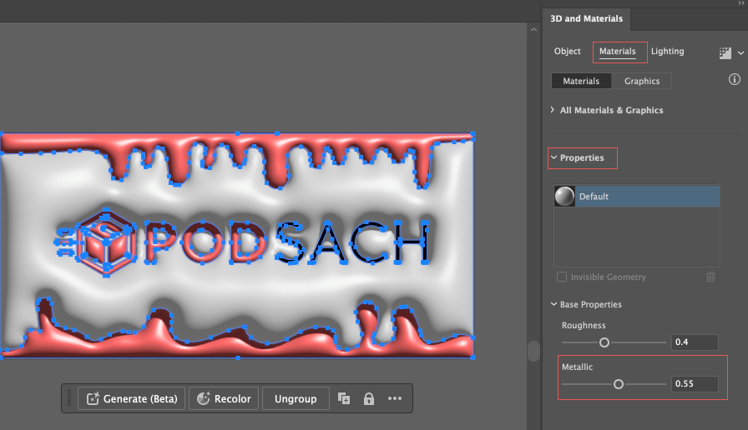Click the Roughness value field 0.4

pos(694,342)
